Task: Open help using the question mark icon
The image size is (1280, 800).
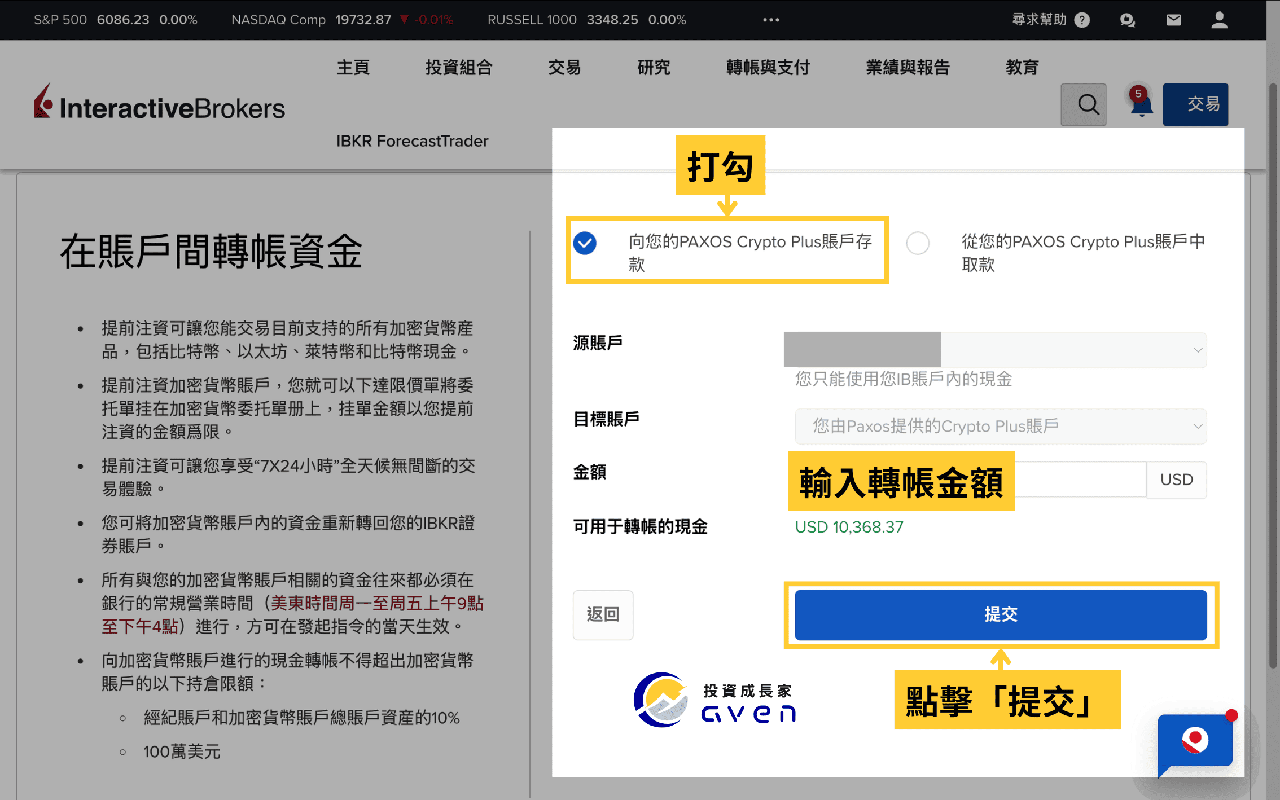Action: [1082, 20]
